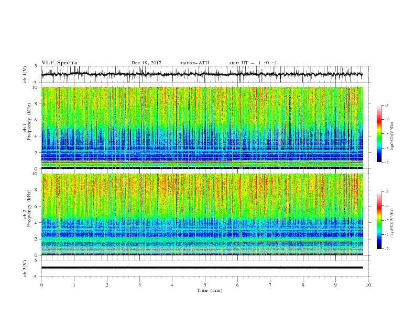The width and height of the screenshot is (415, 320).
Task: Select the date text Dec. 18, 2017
Action: point(146,63)
